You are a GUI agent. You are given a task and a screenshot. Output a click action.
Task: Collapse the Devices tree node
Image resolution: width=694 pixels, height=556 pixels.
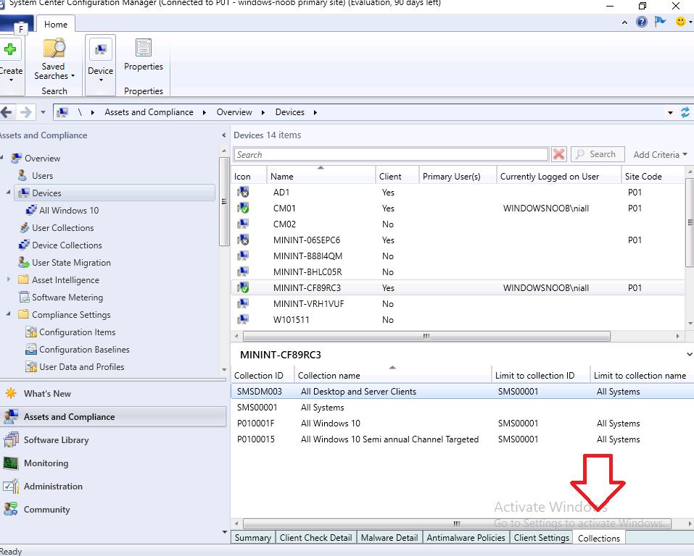[9, 193]
